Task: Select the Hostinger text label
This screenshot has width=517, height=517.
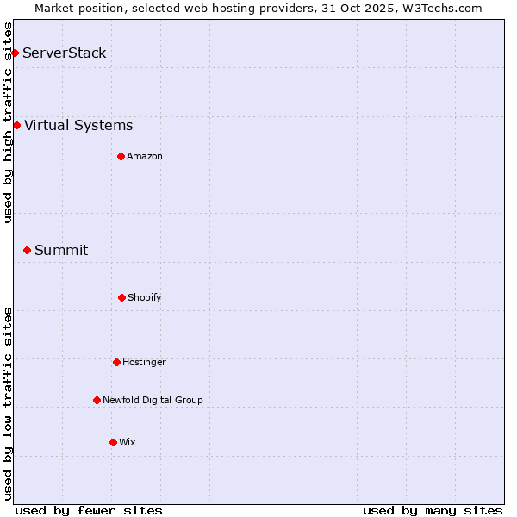Action: tap(144, 362)
